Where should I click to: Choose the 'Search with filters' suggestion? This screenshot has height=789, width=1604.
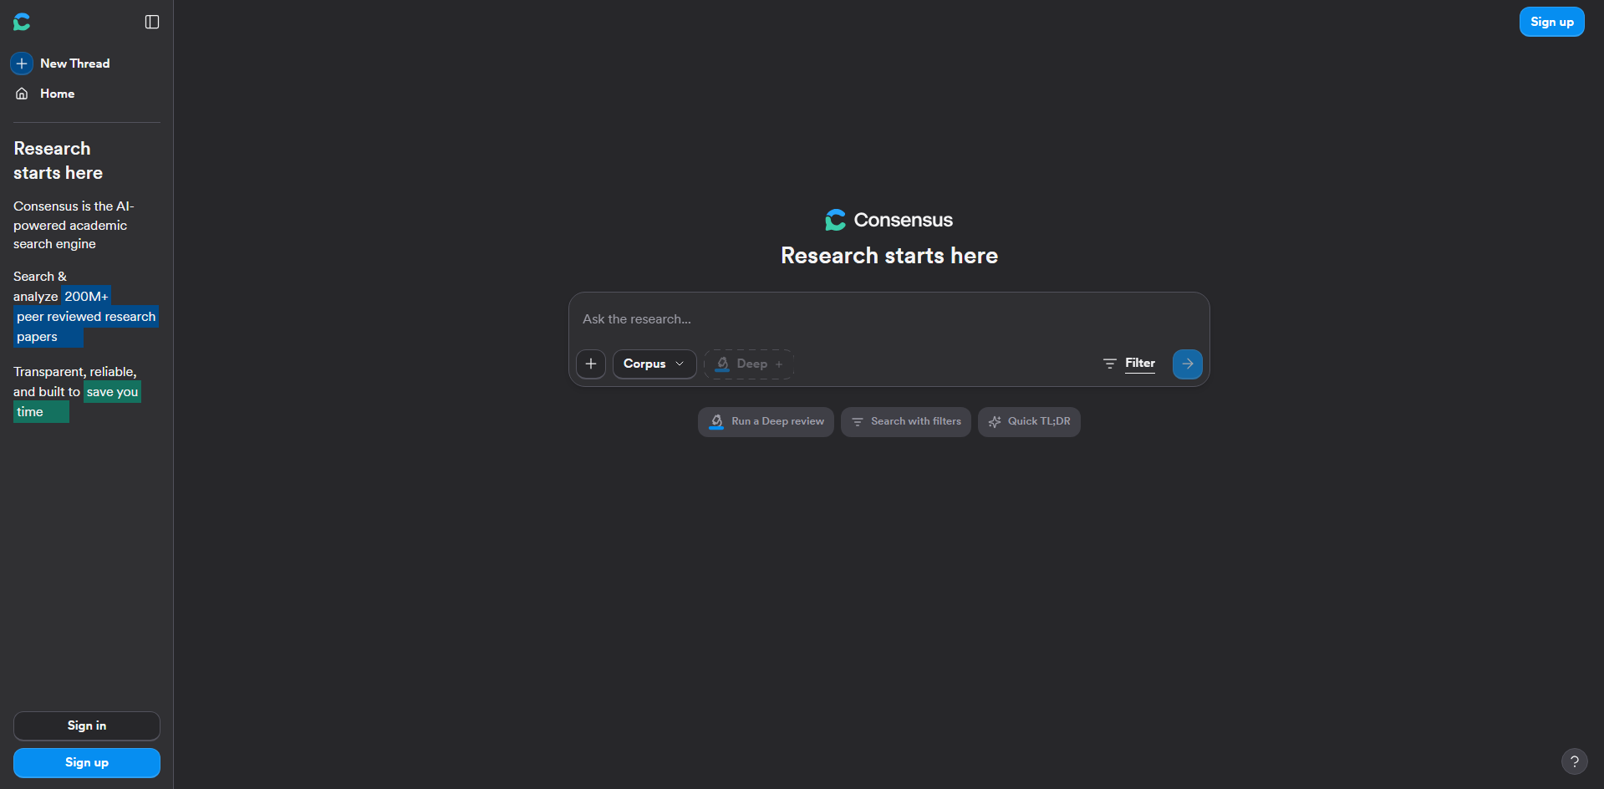906,422
